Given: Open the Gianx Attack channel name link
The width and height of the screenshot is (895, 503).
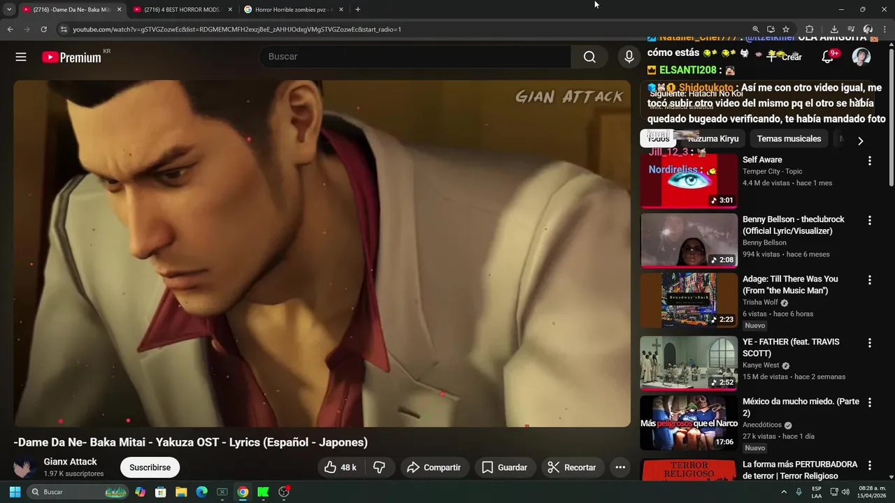Looking at the screenshot, I should (70, 462).
